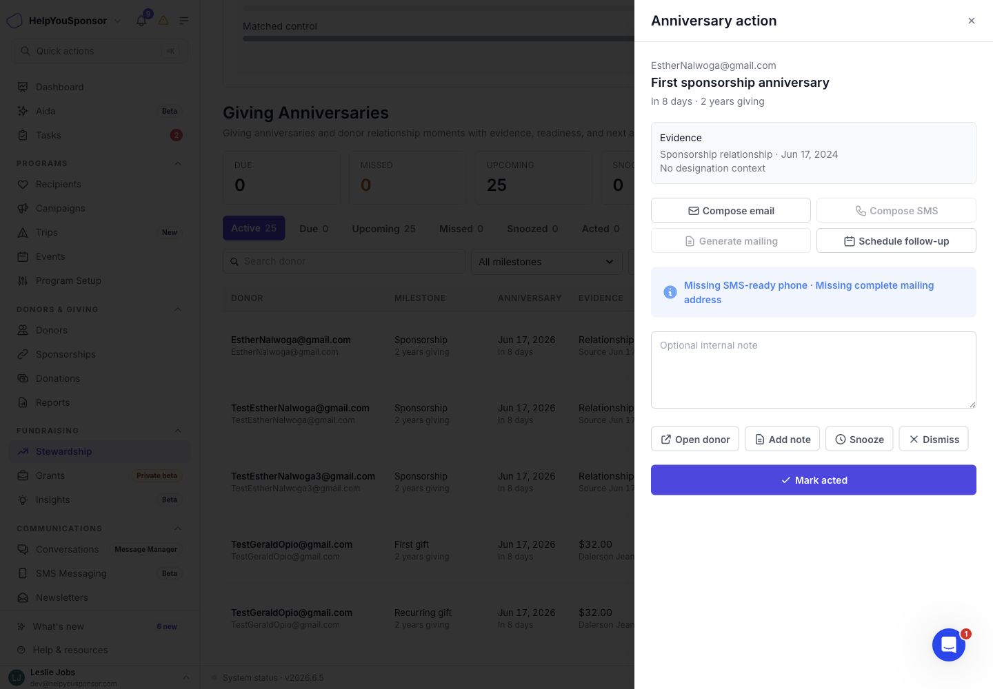
Task: Click the Campaigns megaphone icon
Action: pos(23,208)
